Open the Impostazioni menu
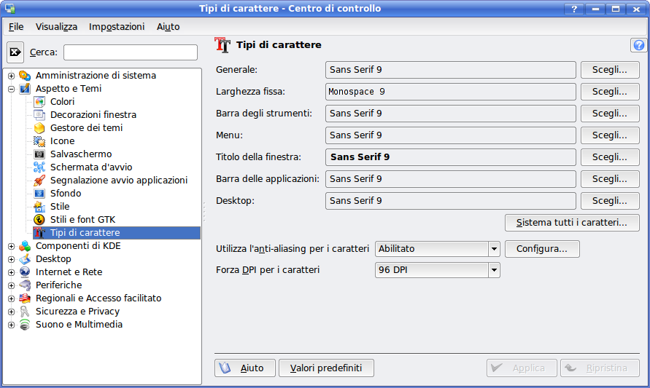Image resolution: width=650 pixels, height=388 pixels. click(x=117, y=26)
